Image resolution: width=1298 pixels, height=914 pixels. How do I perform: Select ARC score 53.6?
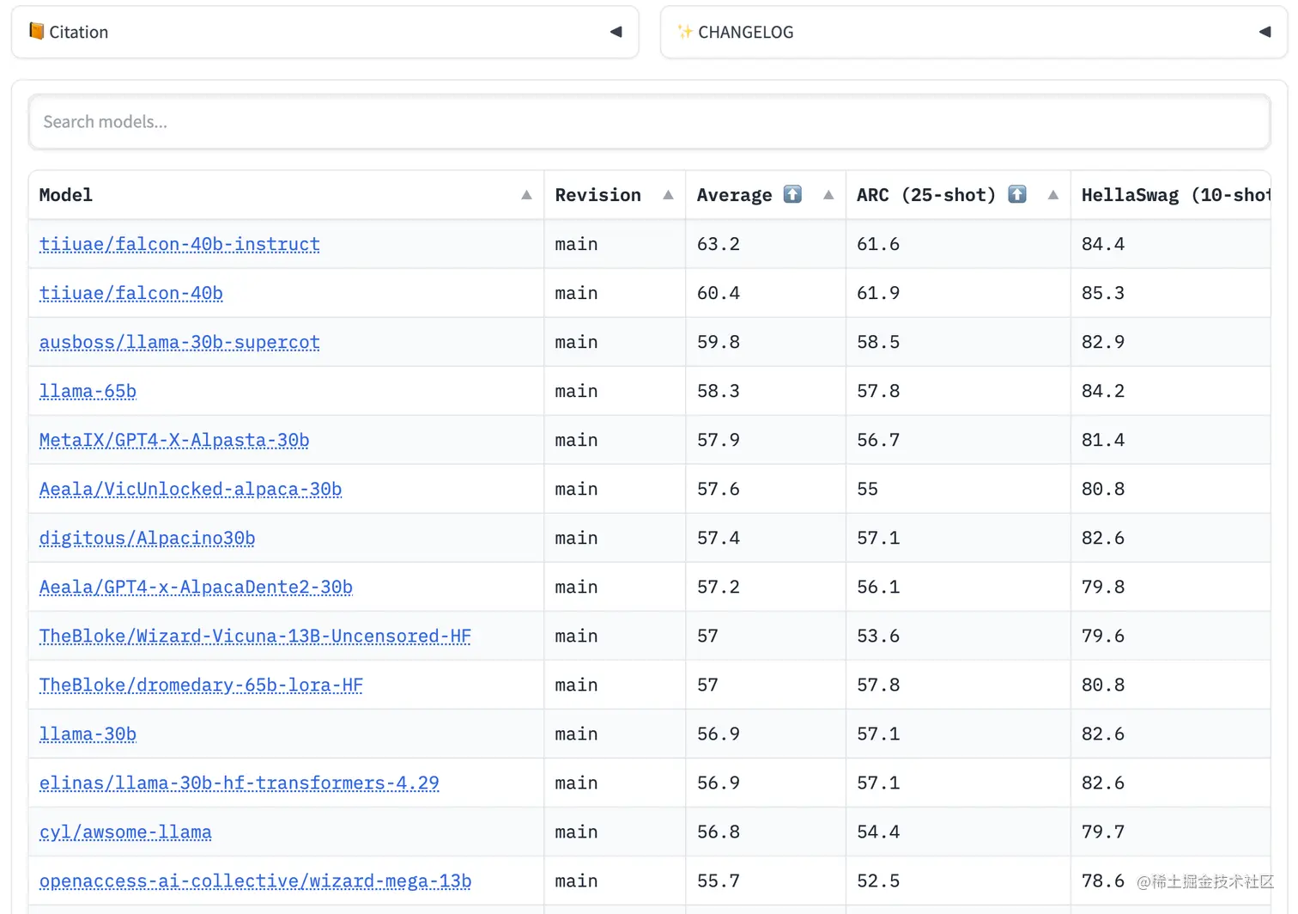(x=878, y=636)
